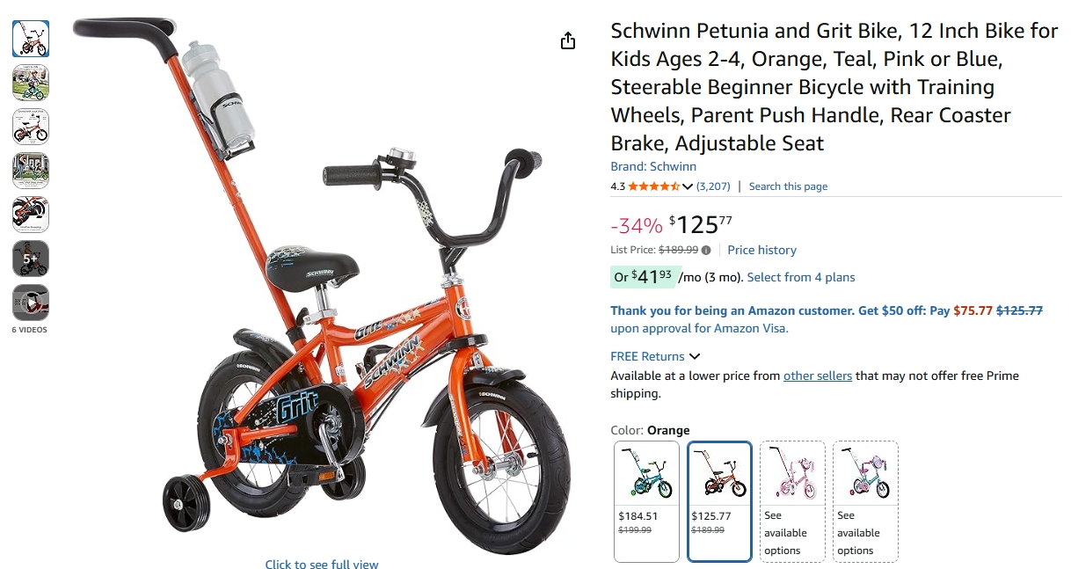The width and height of the screenshot is (1071, 569).
Task: Click to see full view of image
Action: pos(322,564)
